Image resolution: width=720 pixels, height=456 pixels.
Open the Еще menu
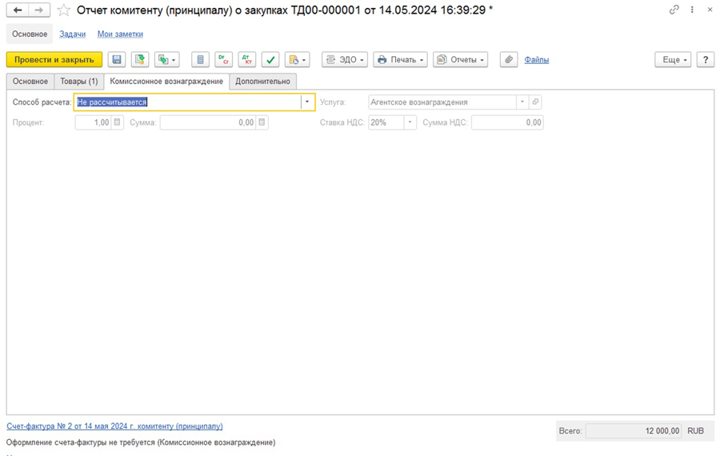[x=672, y=60]
